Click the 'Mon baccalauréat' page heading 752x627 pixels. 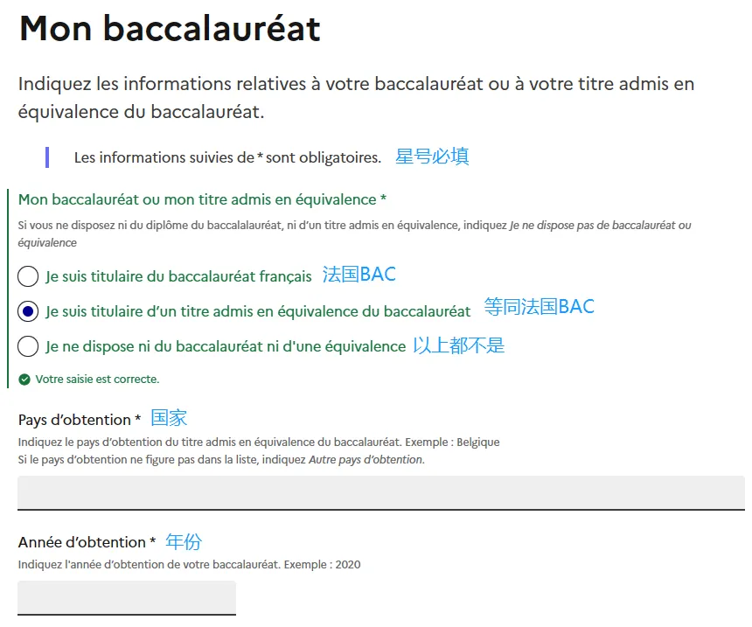tap(170, 29)
